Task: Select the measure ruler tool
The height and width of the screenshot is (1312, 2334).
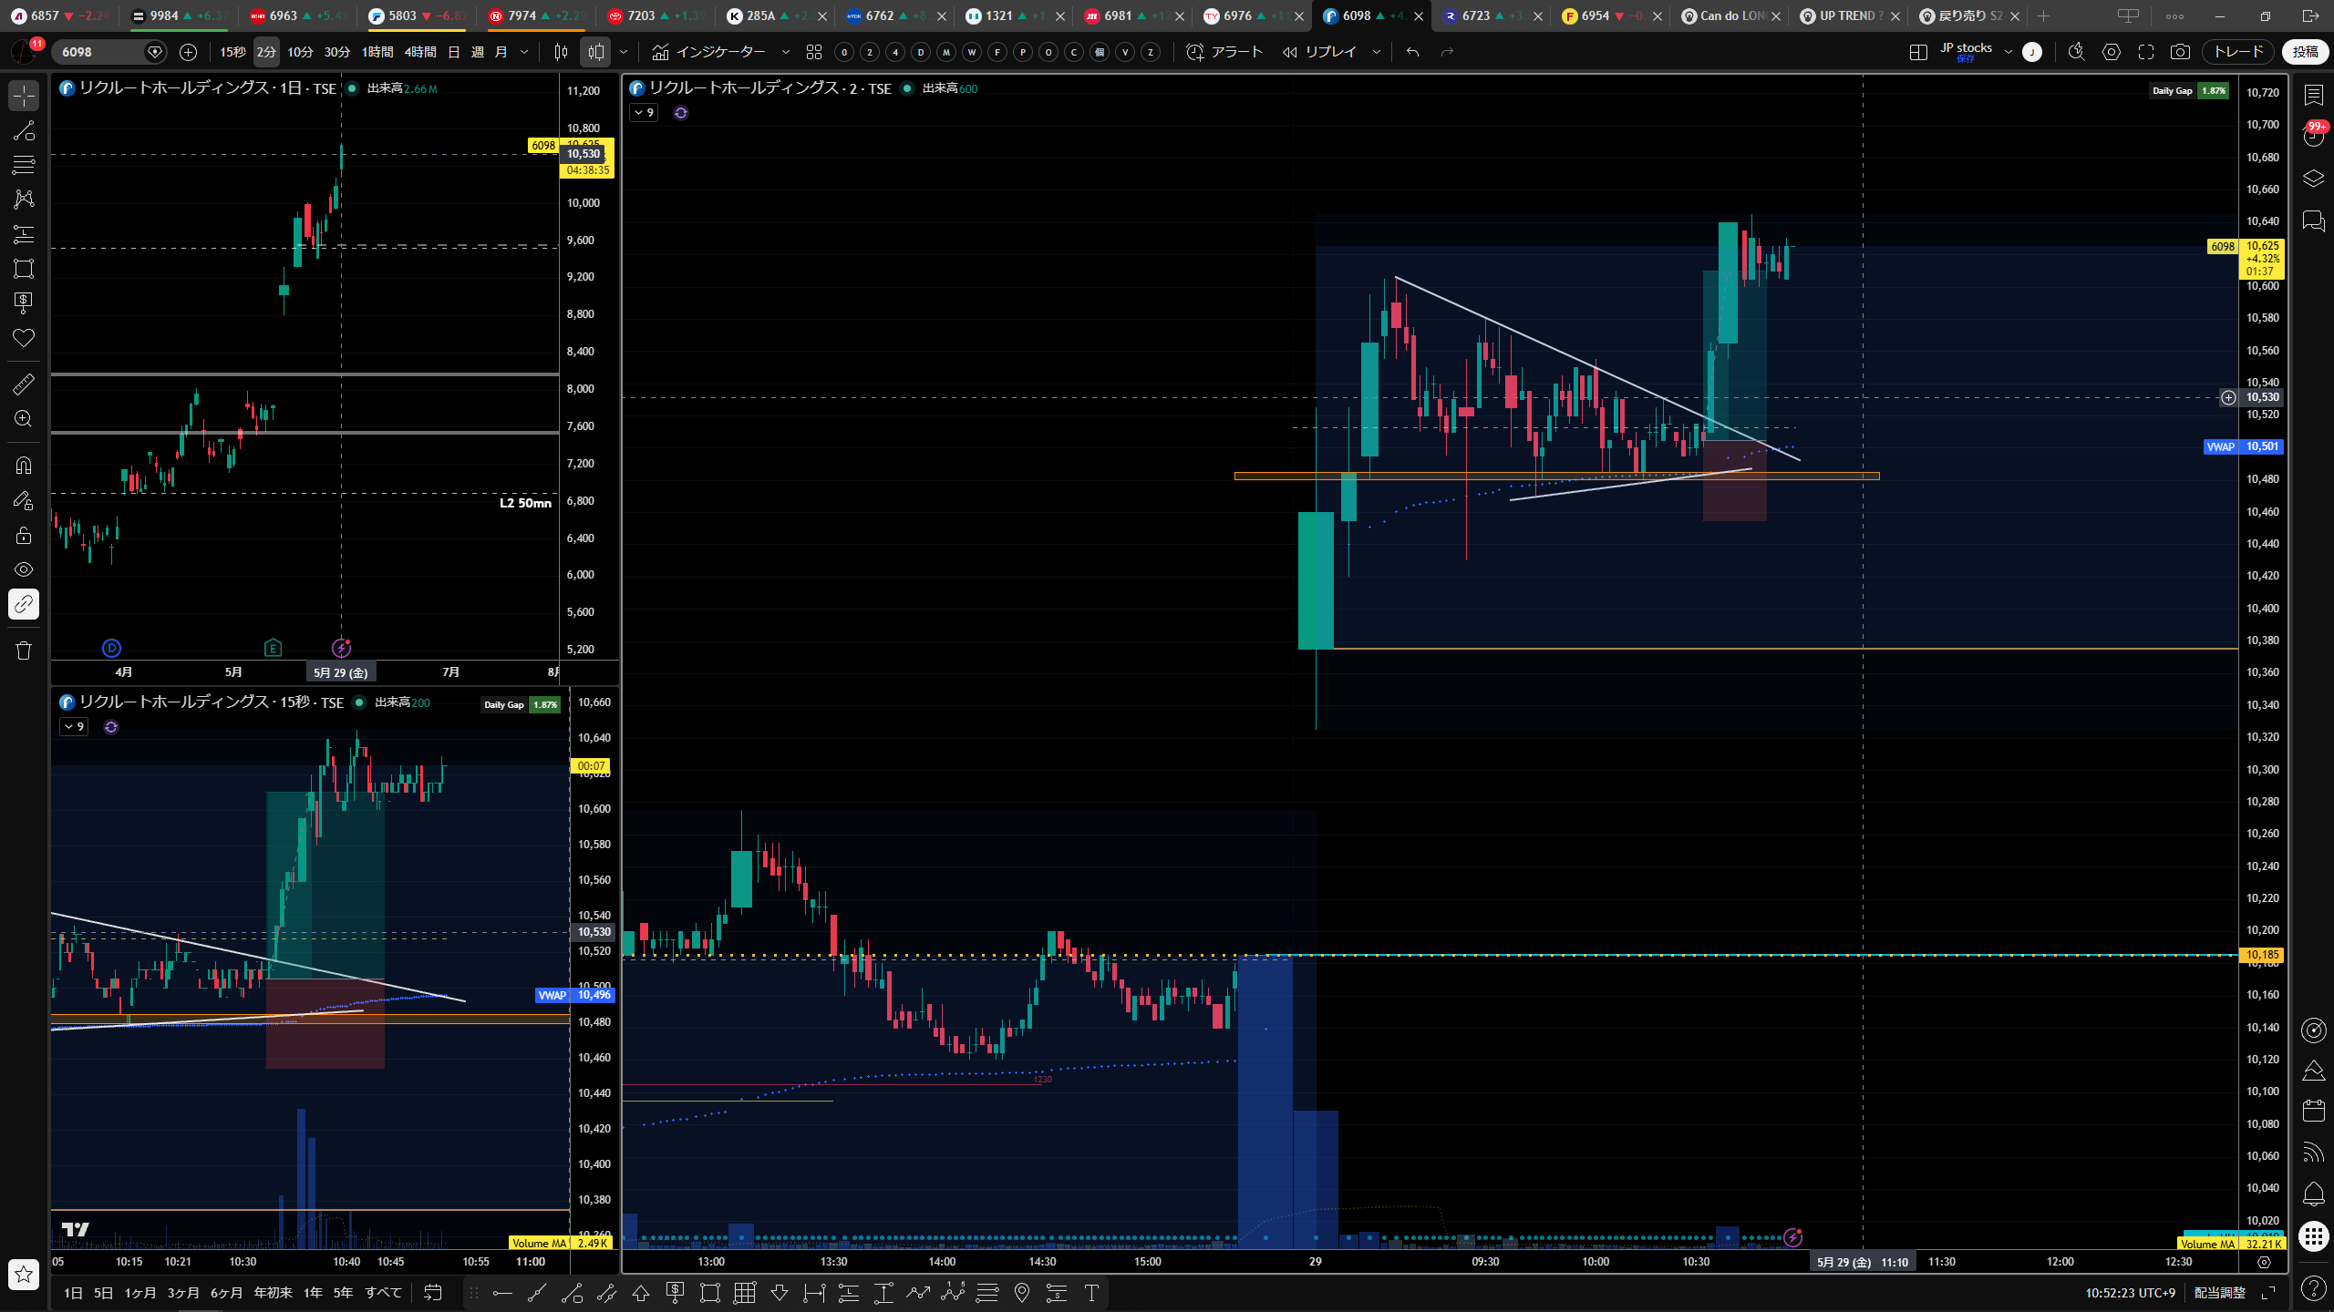Action: [24, 384]
